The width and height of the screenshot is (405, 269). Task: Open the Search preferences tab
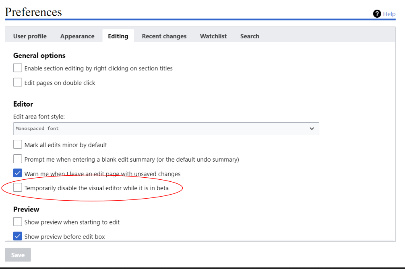250,36
